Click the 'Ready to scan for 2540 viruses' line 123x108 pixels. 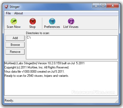tap(37, 76)
